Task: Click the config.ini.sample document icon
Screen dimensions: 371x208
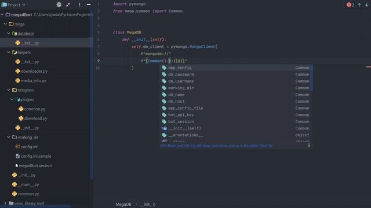Action: [18, 156]
